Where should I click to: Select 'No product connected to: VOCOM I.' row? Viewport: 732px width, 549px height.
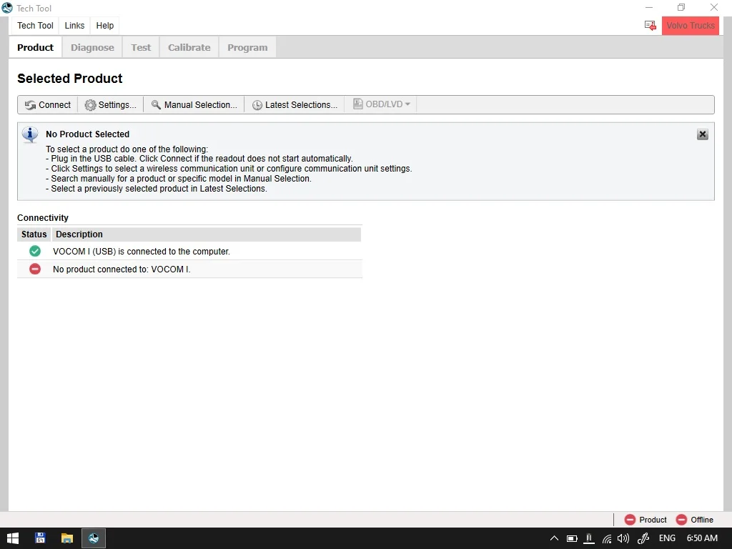point(189,269)
